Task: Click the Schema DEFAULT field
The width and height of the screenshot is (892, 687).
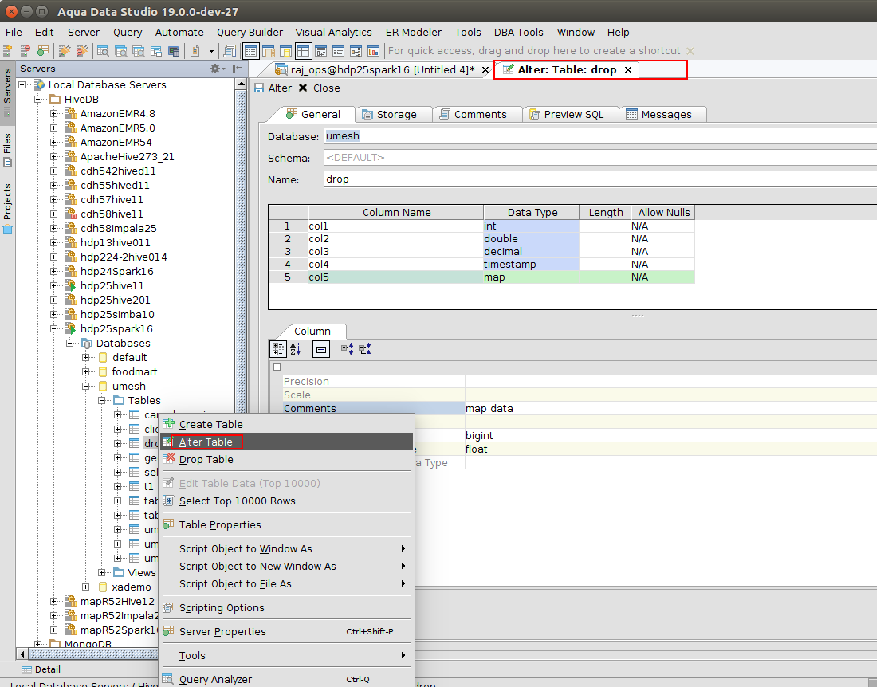Action: click(x=600, y=158)
